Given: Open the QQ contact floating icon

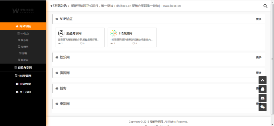Looking at the screenshot, I should 262,89.
